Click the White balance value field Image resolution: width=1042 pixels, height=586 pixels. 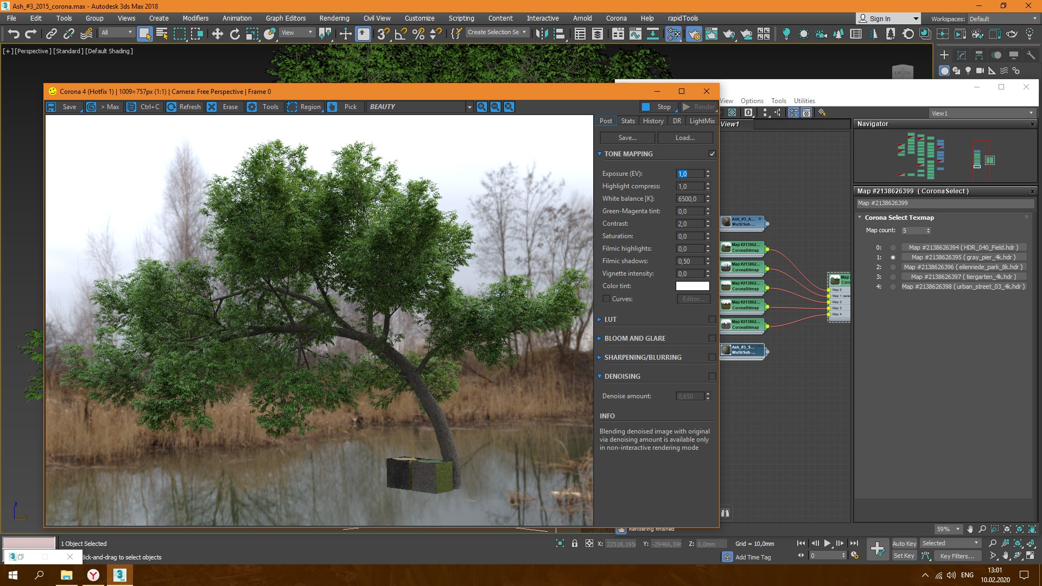[690, 199]
